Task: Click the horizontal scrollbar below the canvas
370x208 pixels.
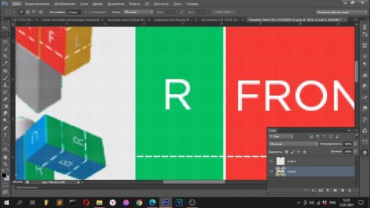Action: coord(194,182)
